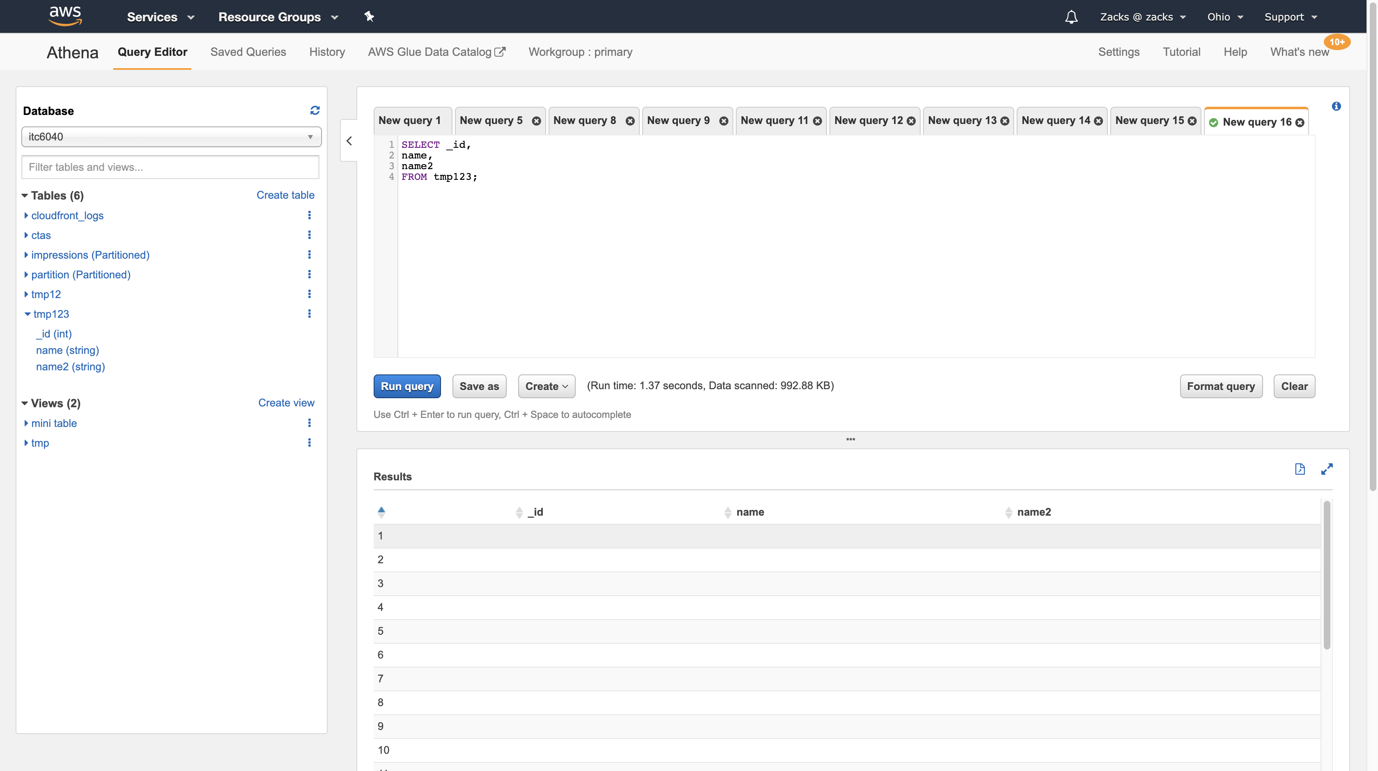Open the info icon beside query tabs
Screen dimensions: 1378x771
tap(1336, 106)
